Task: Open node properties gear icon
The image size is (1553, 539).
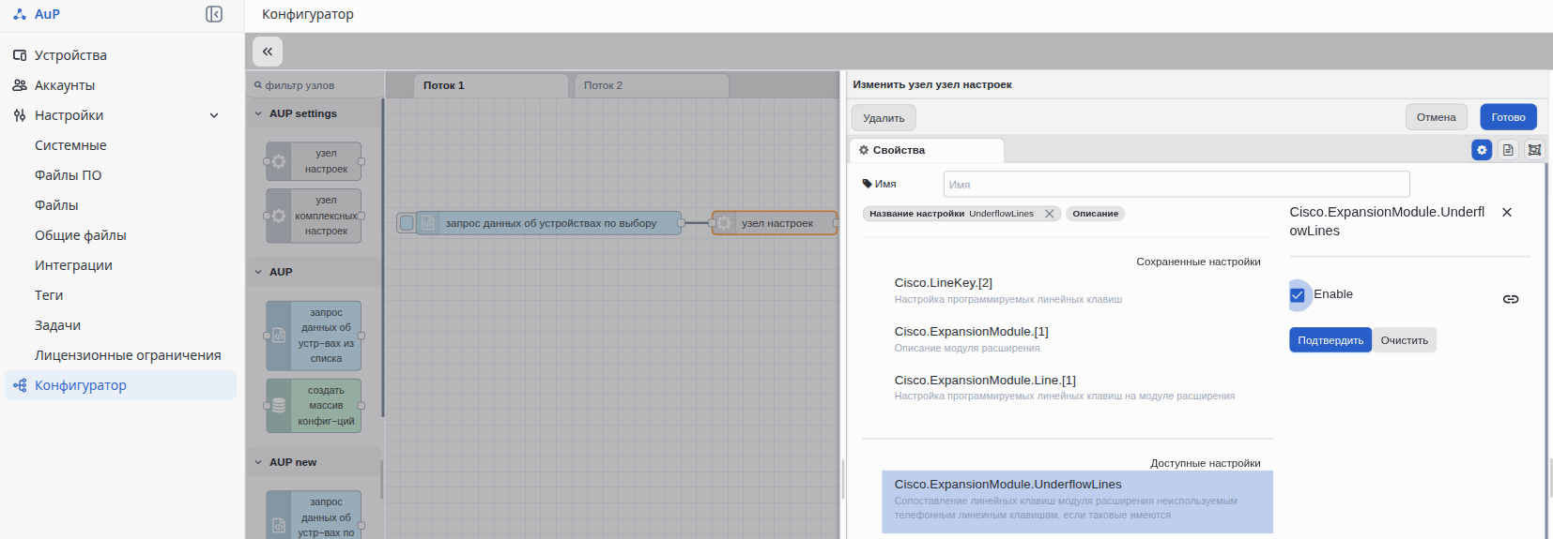Action: (1482, 150)
